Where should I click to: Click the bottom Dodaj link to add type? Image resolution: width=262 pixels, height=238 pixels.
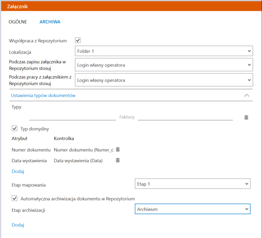point(18,225)
